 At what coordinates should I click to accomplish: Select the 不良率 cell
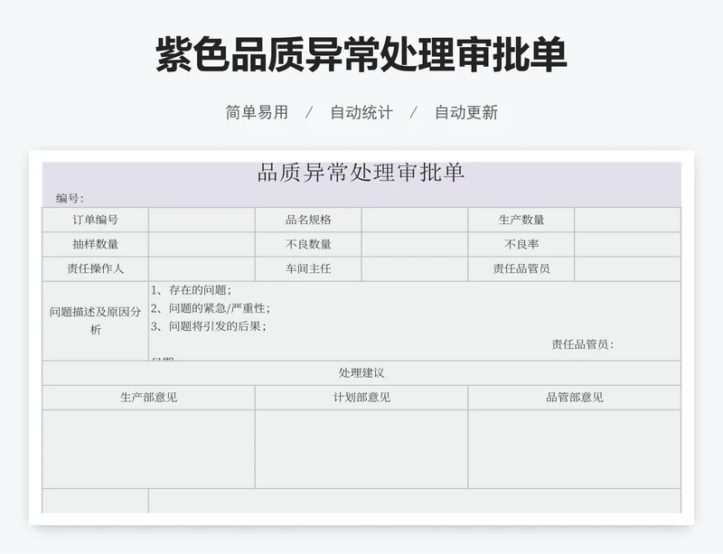click(521, 244)
